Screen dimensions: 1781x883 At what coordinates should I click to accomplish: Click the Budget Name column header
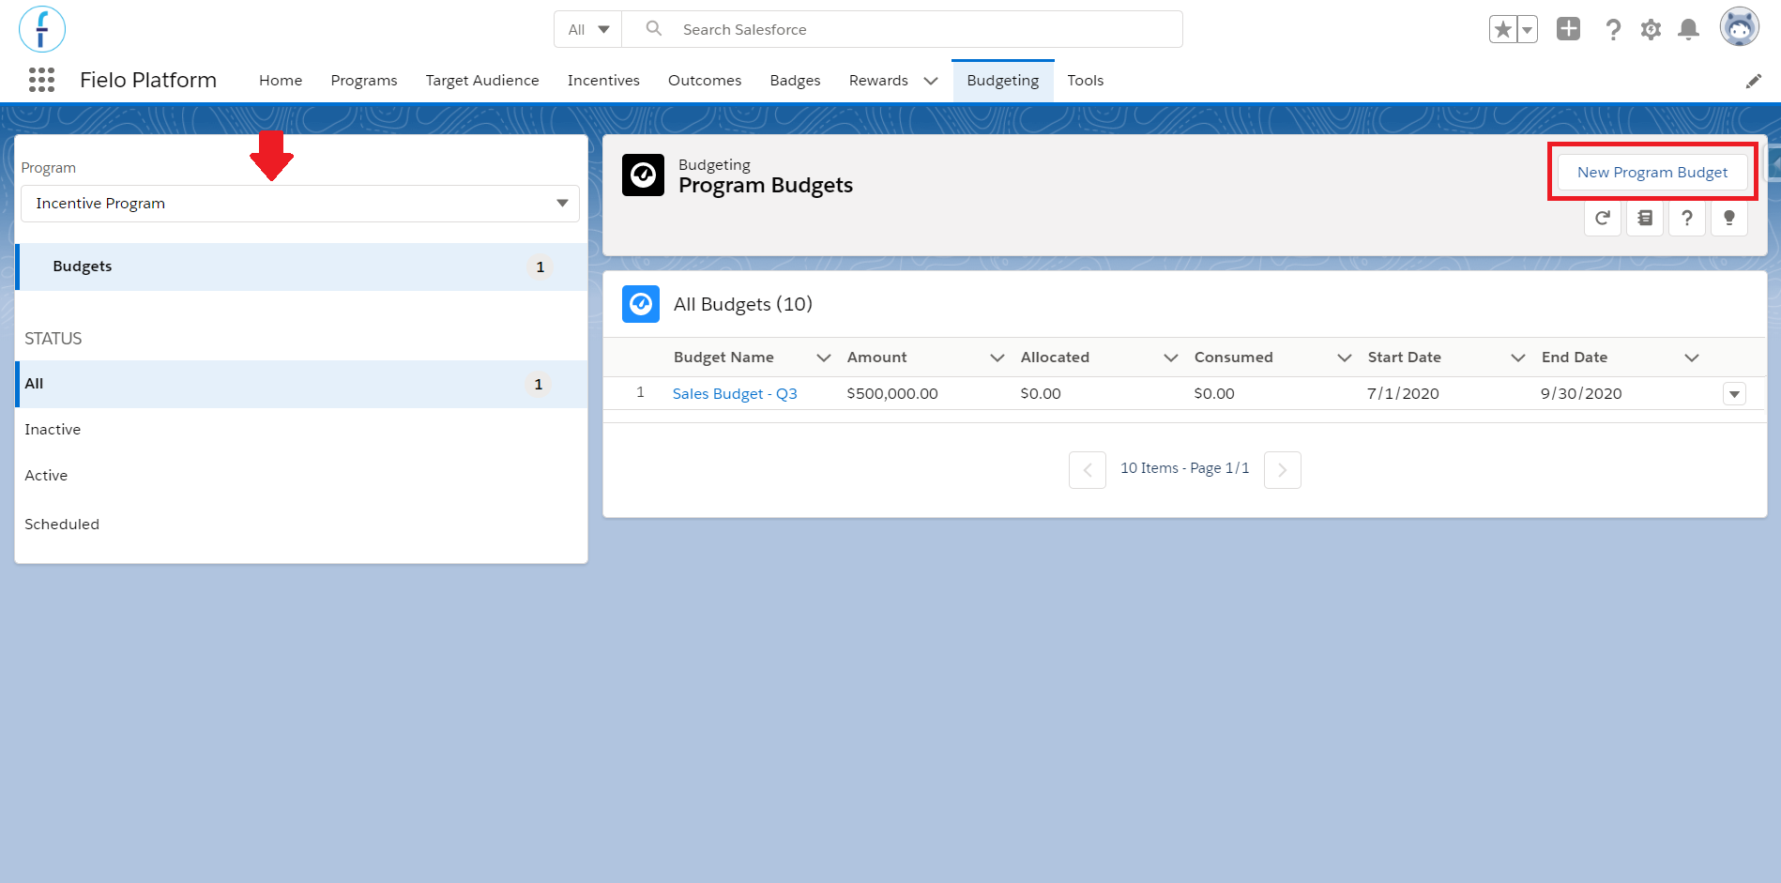(x=723, y=358)
